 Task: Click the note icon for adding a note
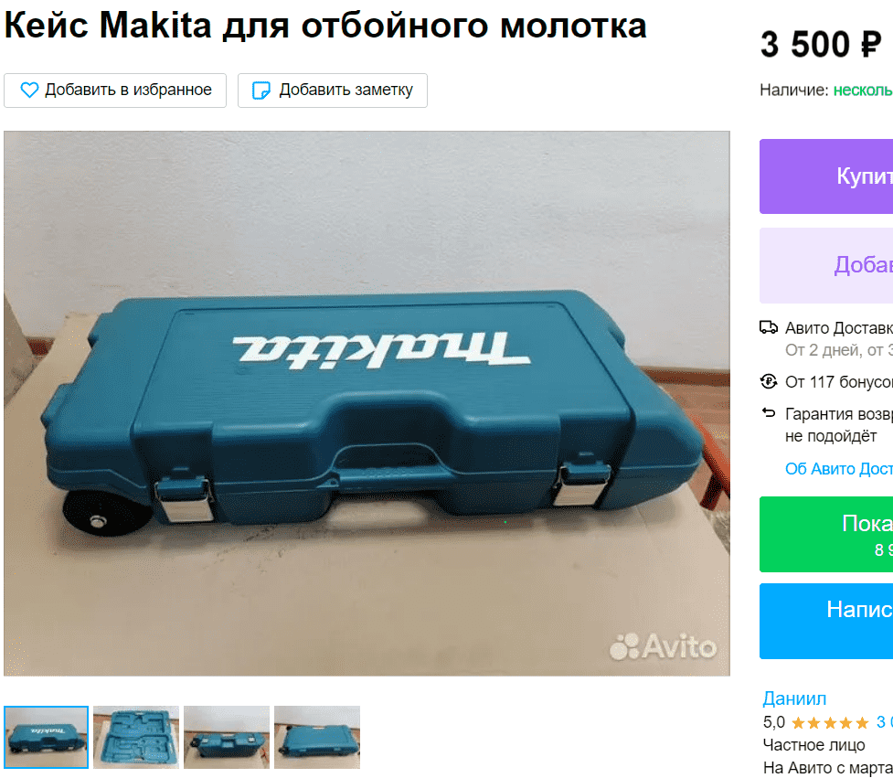tap(261, 90)
